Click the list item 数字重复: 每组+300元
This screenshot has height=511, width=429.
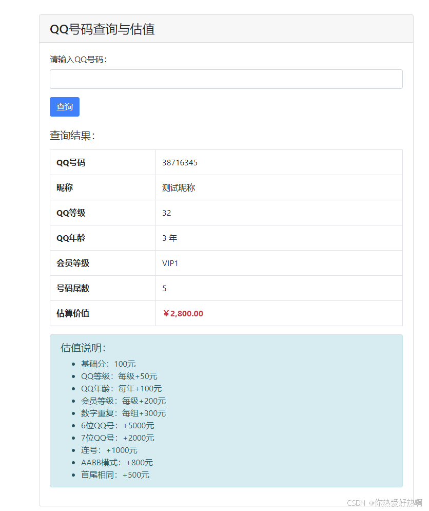pos(124,413)
